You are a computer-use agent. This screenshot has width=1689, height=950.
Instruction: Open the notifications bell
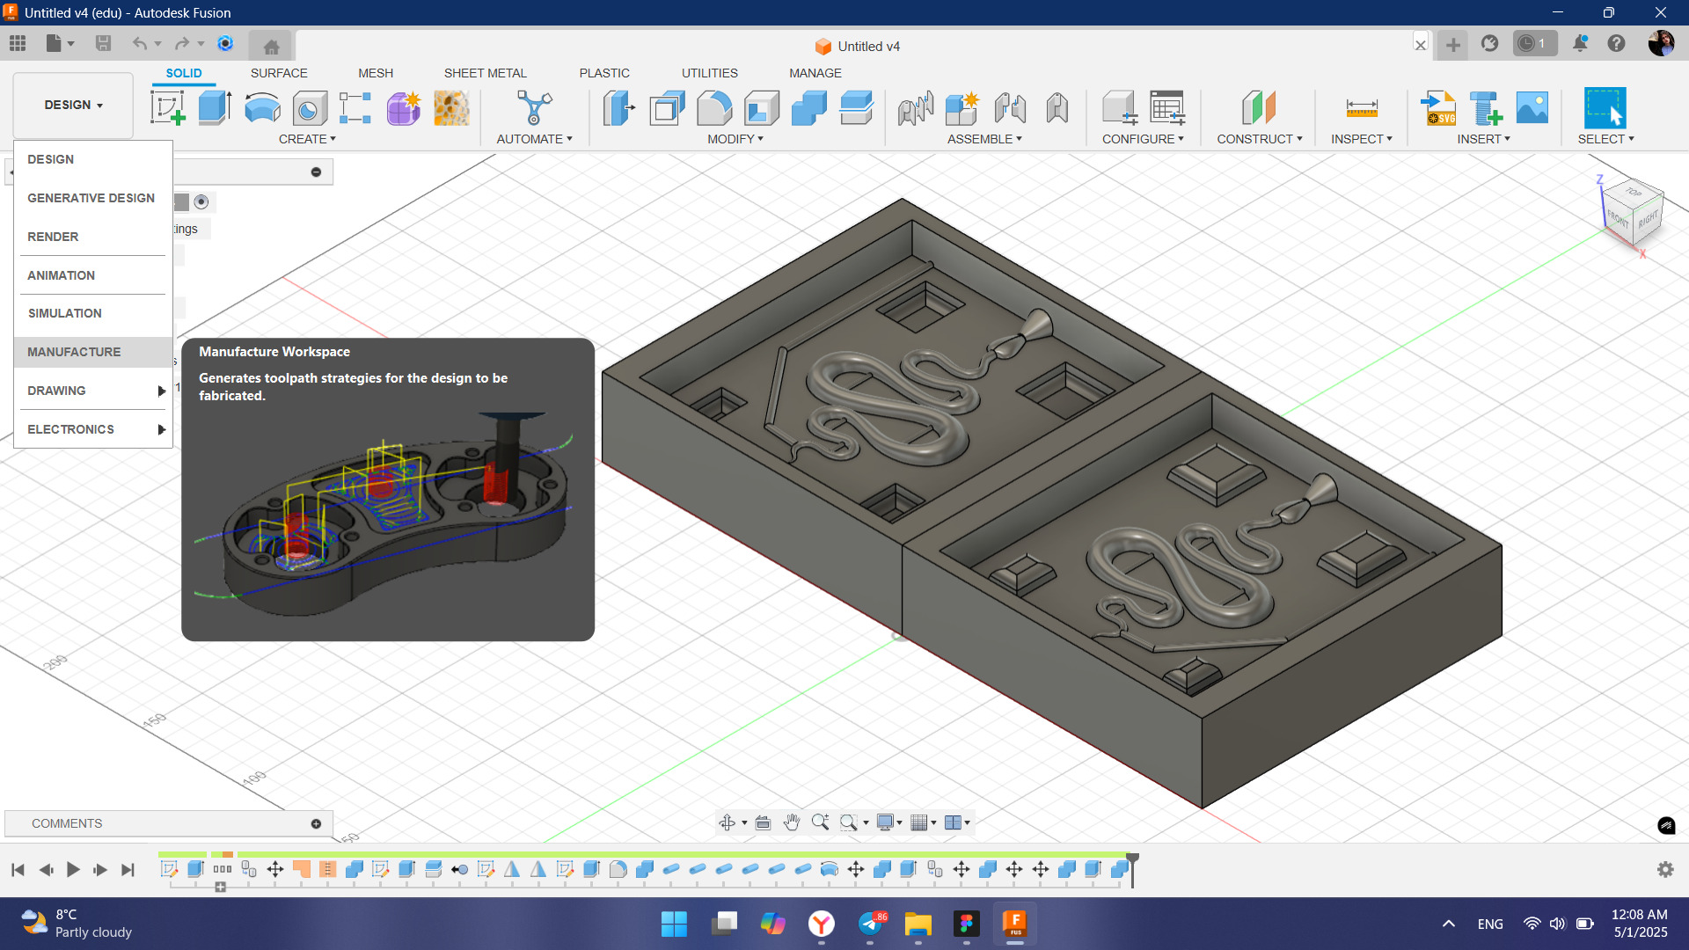(x=1580, y=43)
